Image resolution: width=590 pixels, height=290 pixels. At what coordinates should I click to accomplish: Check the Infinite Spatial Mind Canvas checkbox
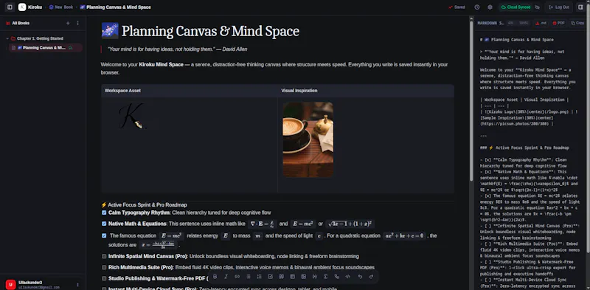[104, 256]
